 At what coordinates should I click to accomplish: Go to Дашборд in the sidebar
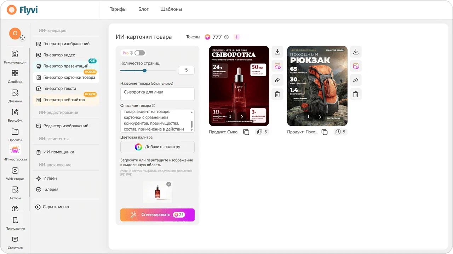point(15,77)
